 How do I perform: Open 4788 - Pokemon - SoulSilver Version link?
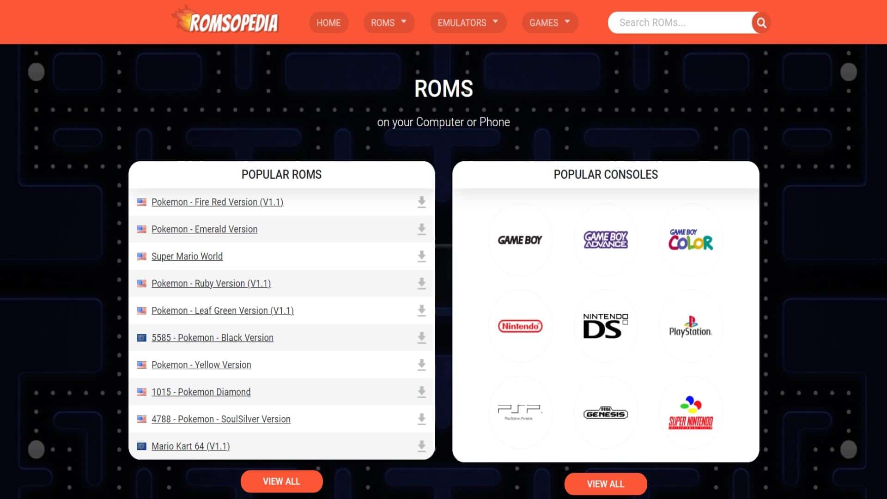pyautogui.click(x=221, y=419)
